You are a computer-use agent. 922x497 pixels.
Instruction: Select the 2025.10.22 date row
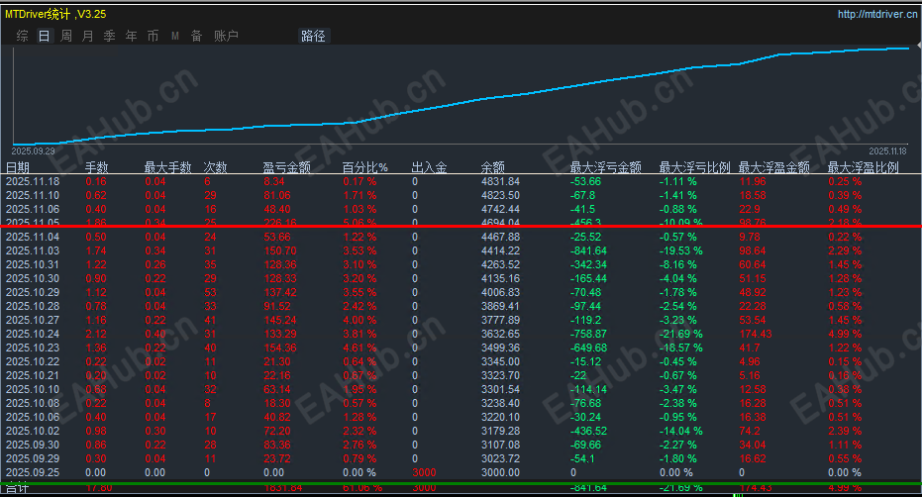coord(461,361)
